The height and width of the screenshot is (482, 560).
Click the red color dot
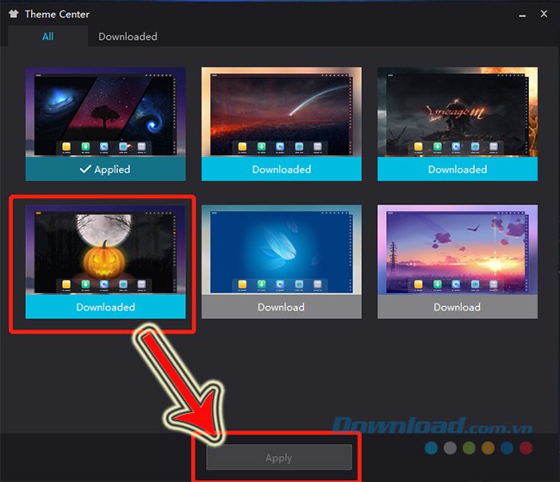[x=526, y=448]
